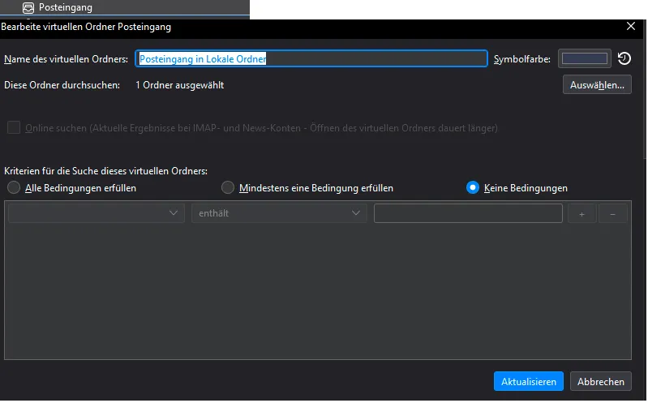Expand the enthält condition dropdown
The image size is (648, 403).
[279, 213]
